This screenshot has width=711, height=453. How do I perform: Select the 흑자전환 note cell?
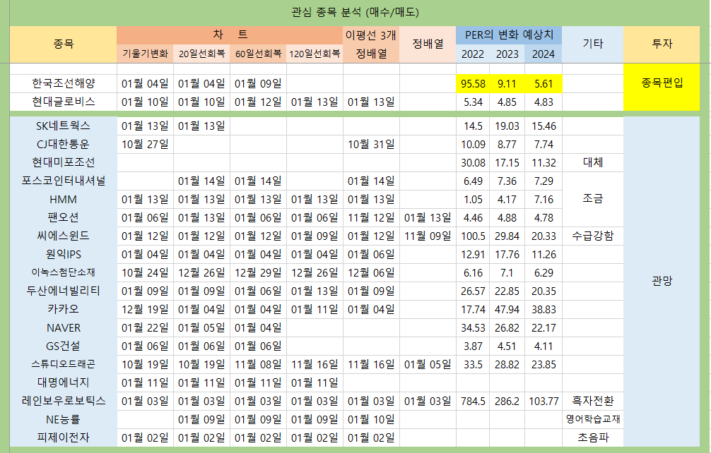pyautogui.click(x=593, y=401)
